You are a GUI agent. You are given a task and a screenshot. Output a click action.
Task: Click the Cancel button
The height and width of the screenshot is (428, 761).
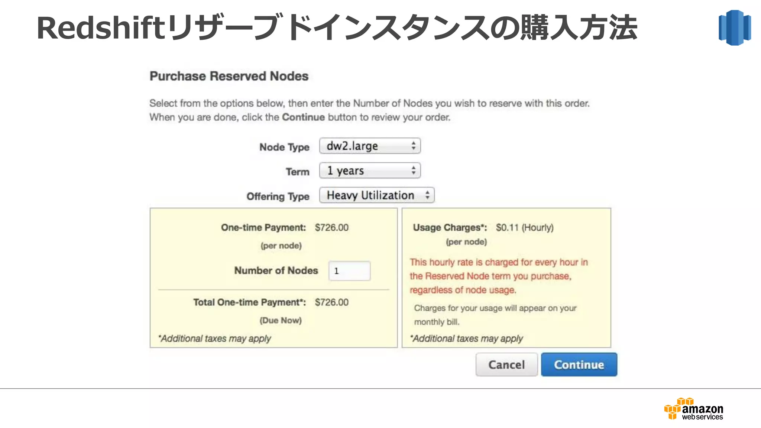pos(506,364)
